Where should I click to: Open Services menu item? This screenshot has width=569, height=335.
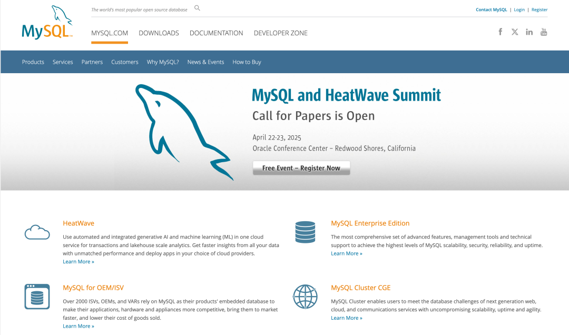click(x=63, y=62)
